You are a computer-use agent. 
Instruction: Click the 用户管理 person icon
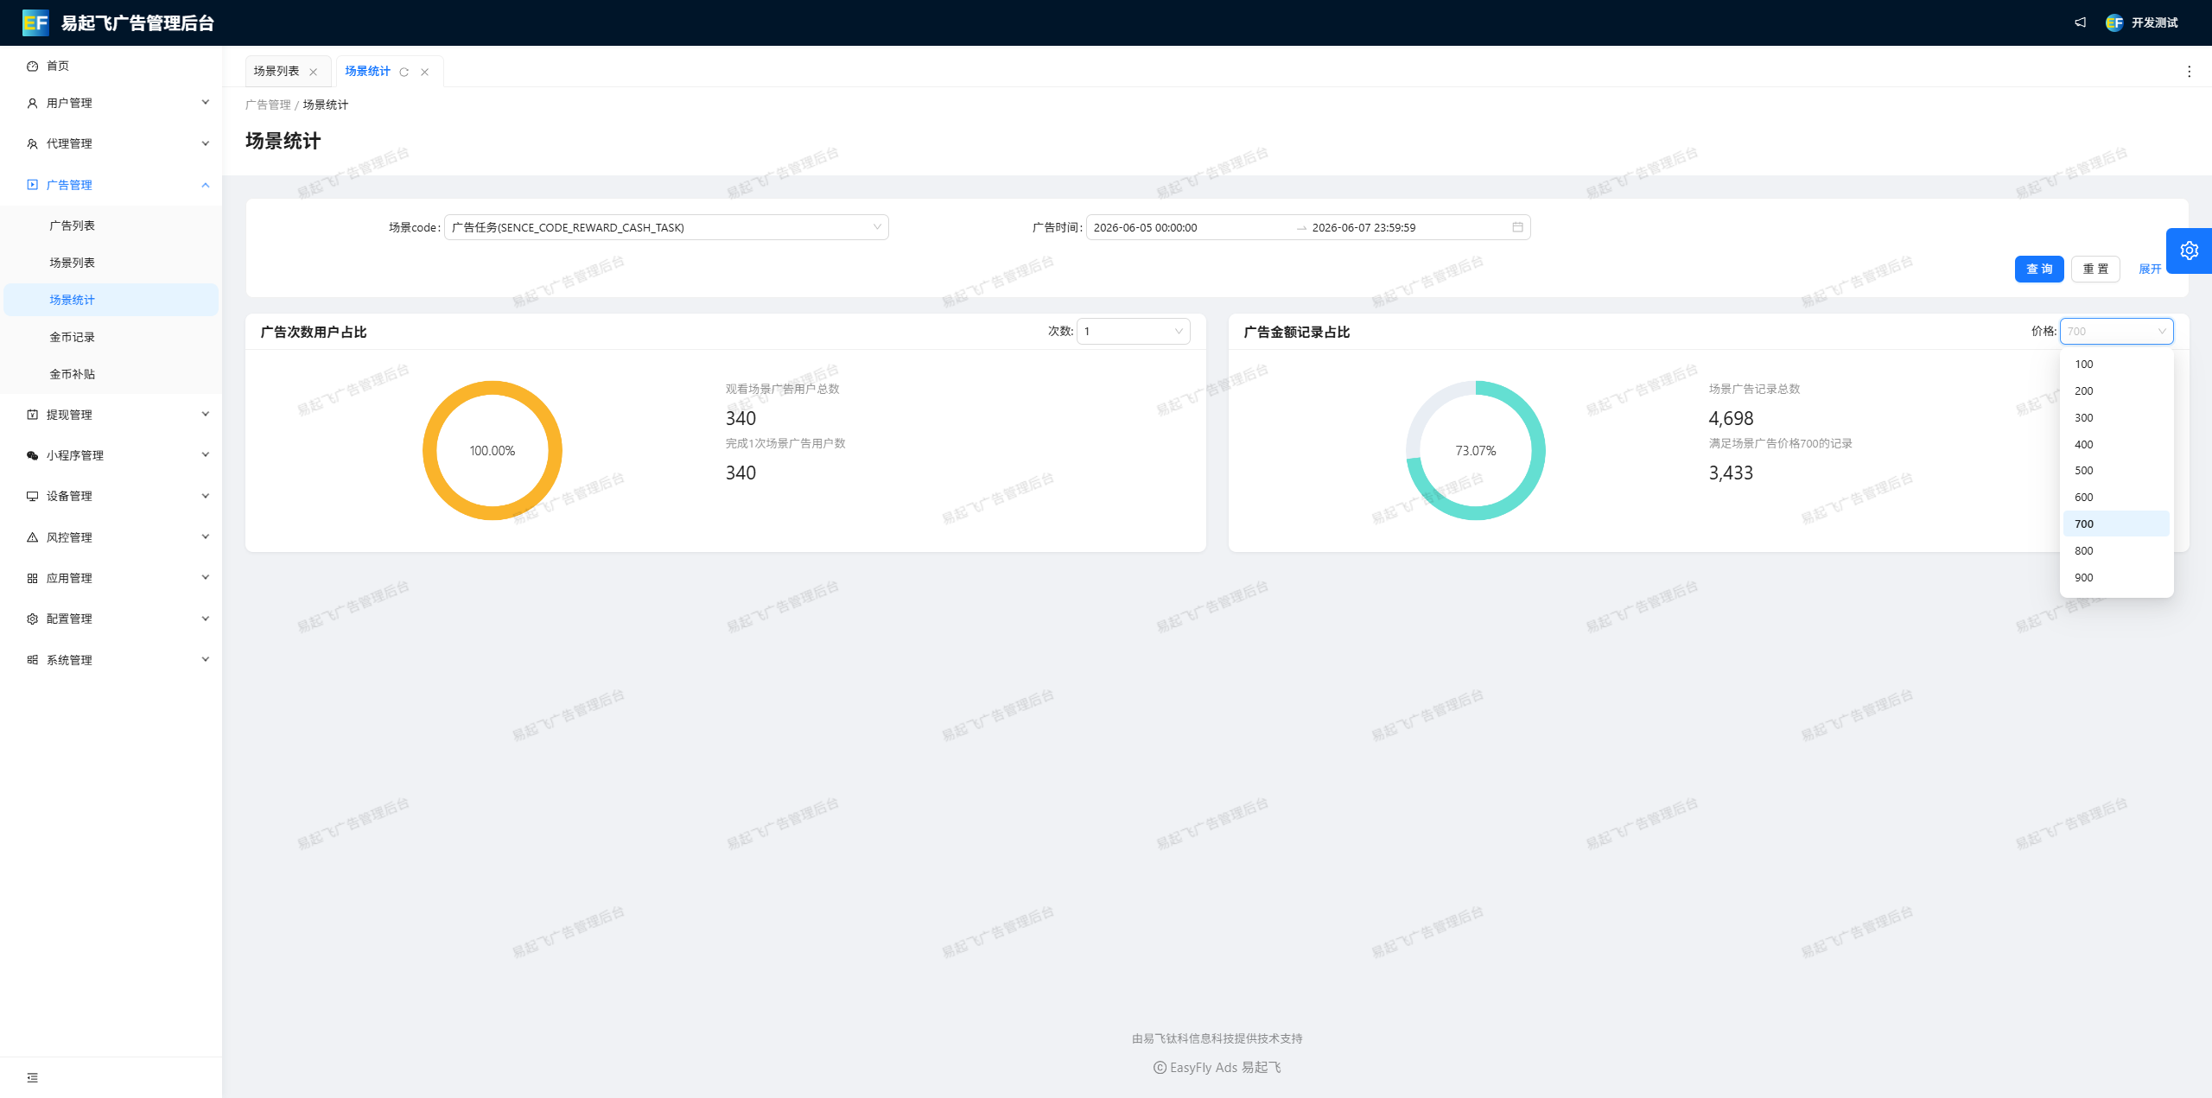coord(32,103)
